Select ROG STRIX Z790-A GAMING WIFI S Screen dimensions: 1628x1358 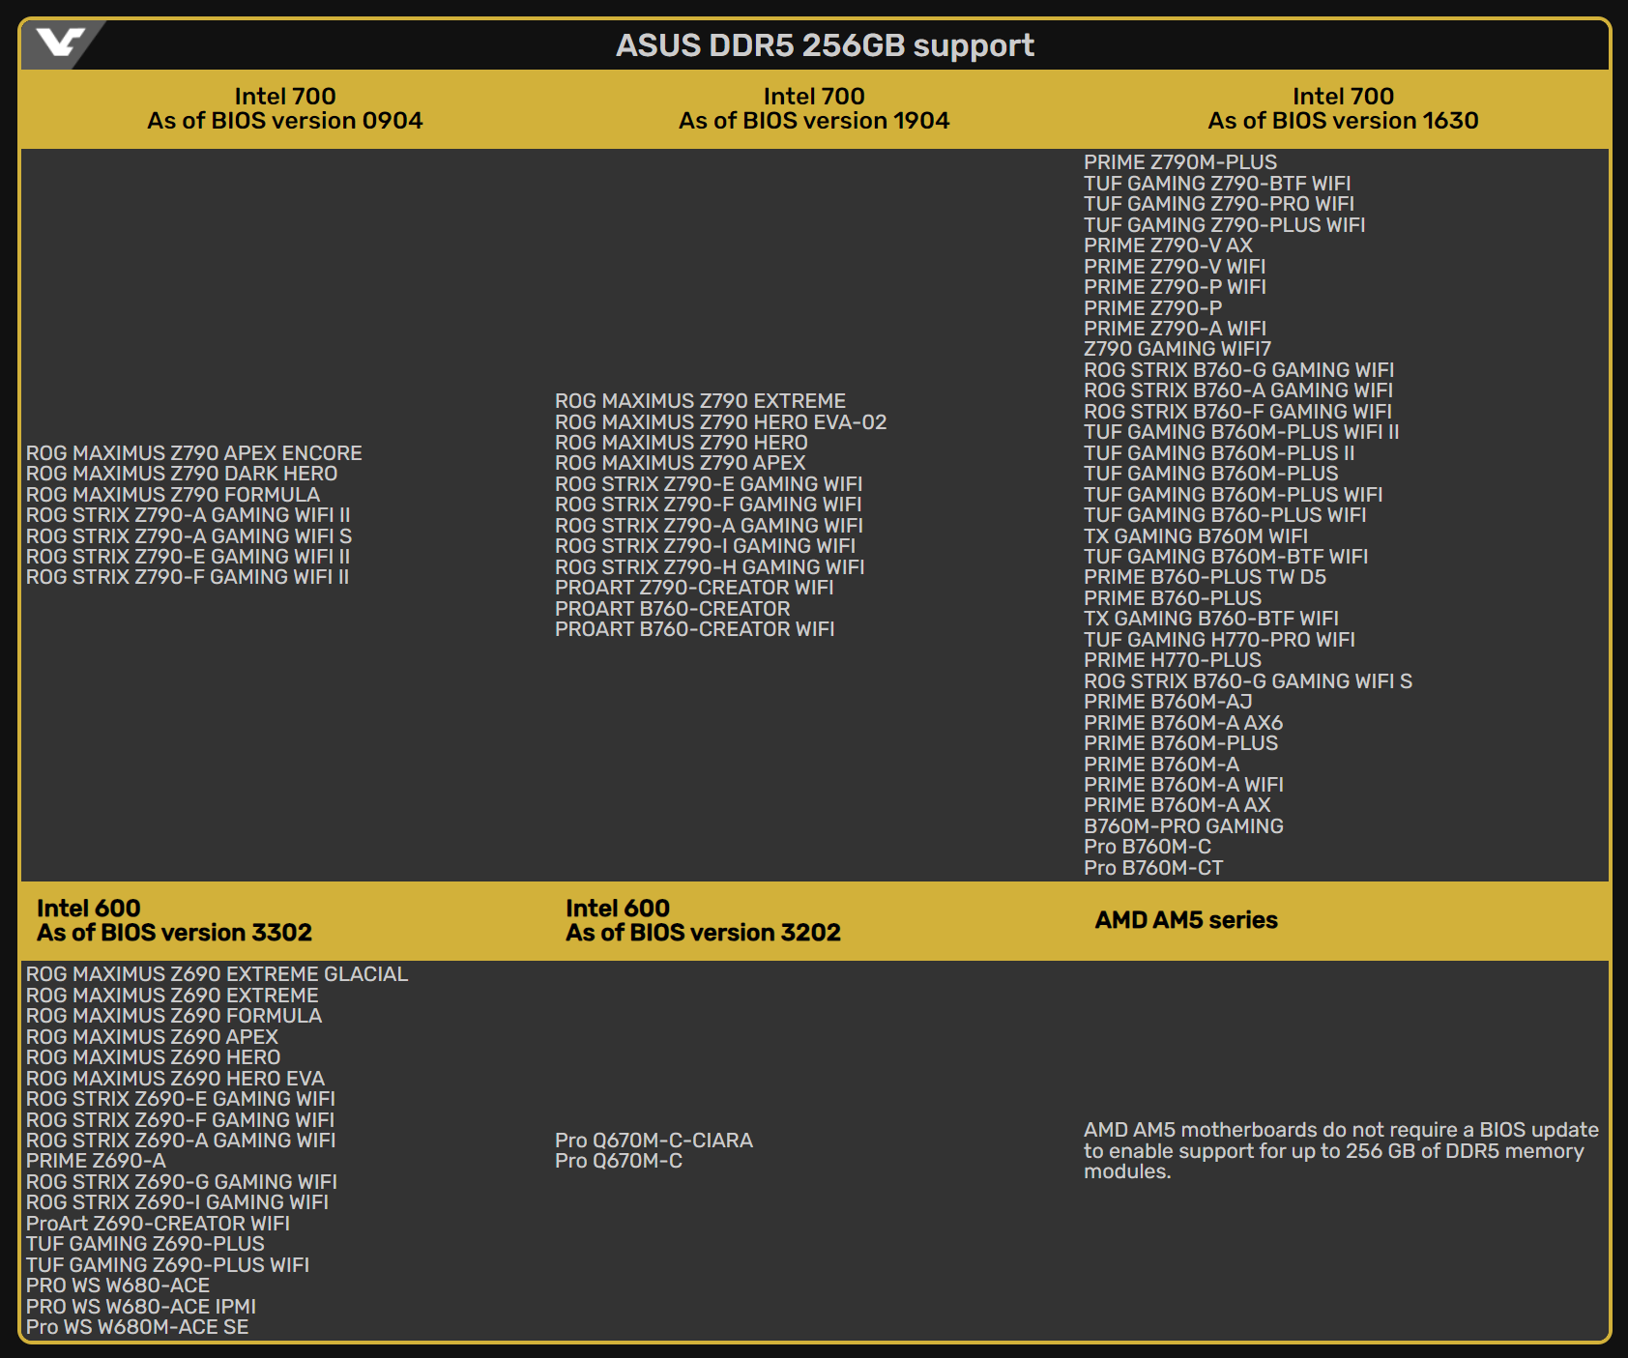189,536
